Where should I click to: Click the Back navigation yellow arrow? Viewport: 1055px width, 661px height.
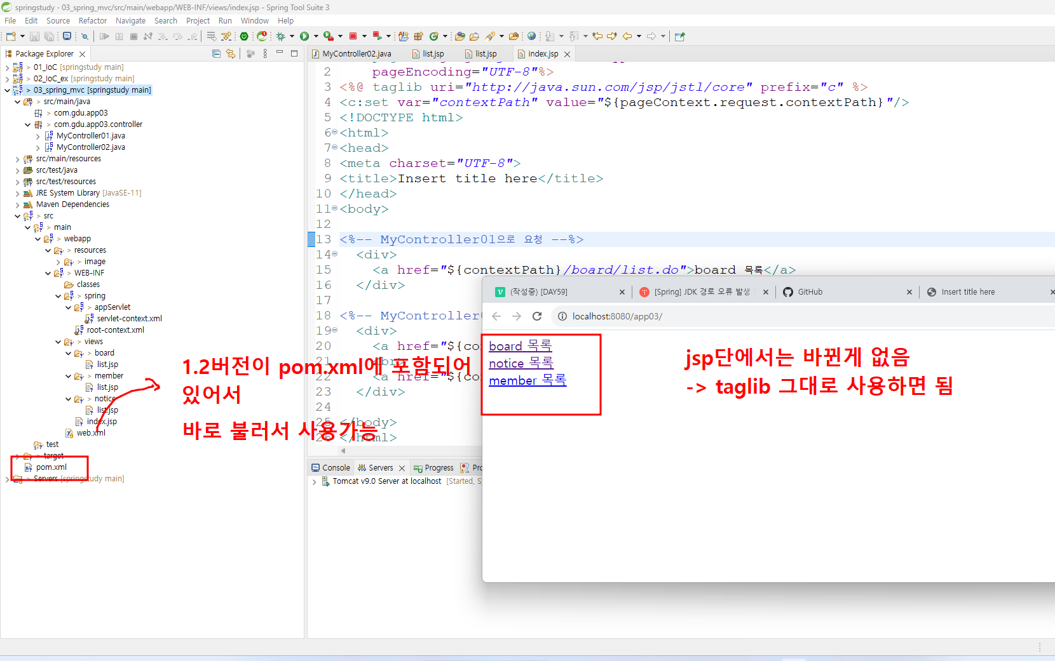[627, 36]
